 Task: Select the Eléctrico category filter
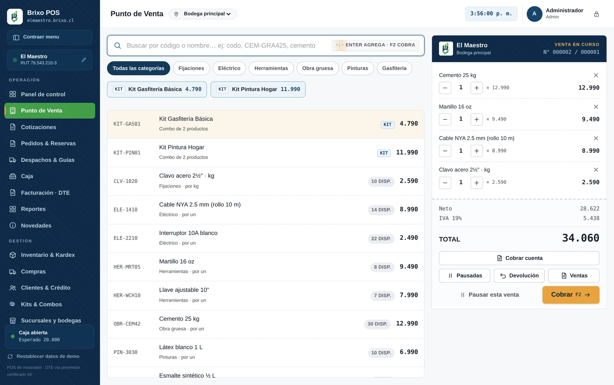coord(229,68)
